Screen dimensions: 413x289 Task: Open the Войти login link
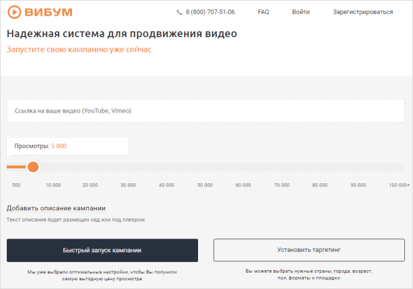tap(301, 12)
